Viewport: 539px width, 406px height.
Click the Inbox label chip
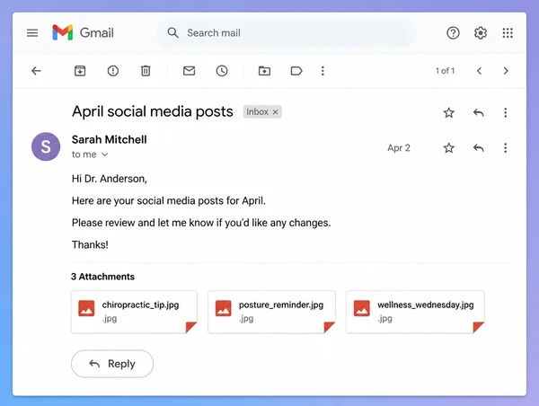pyautogui.click(x=262, y=111)
